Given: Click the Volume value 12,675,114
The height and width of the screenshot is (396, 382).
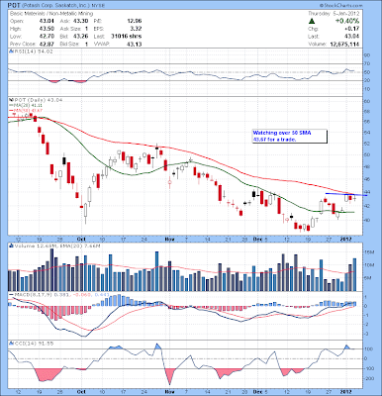Looking at the screenshot, I should click(344, 44).
